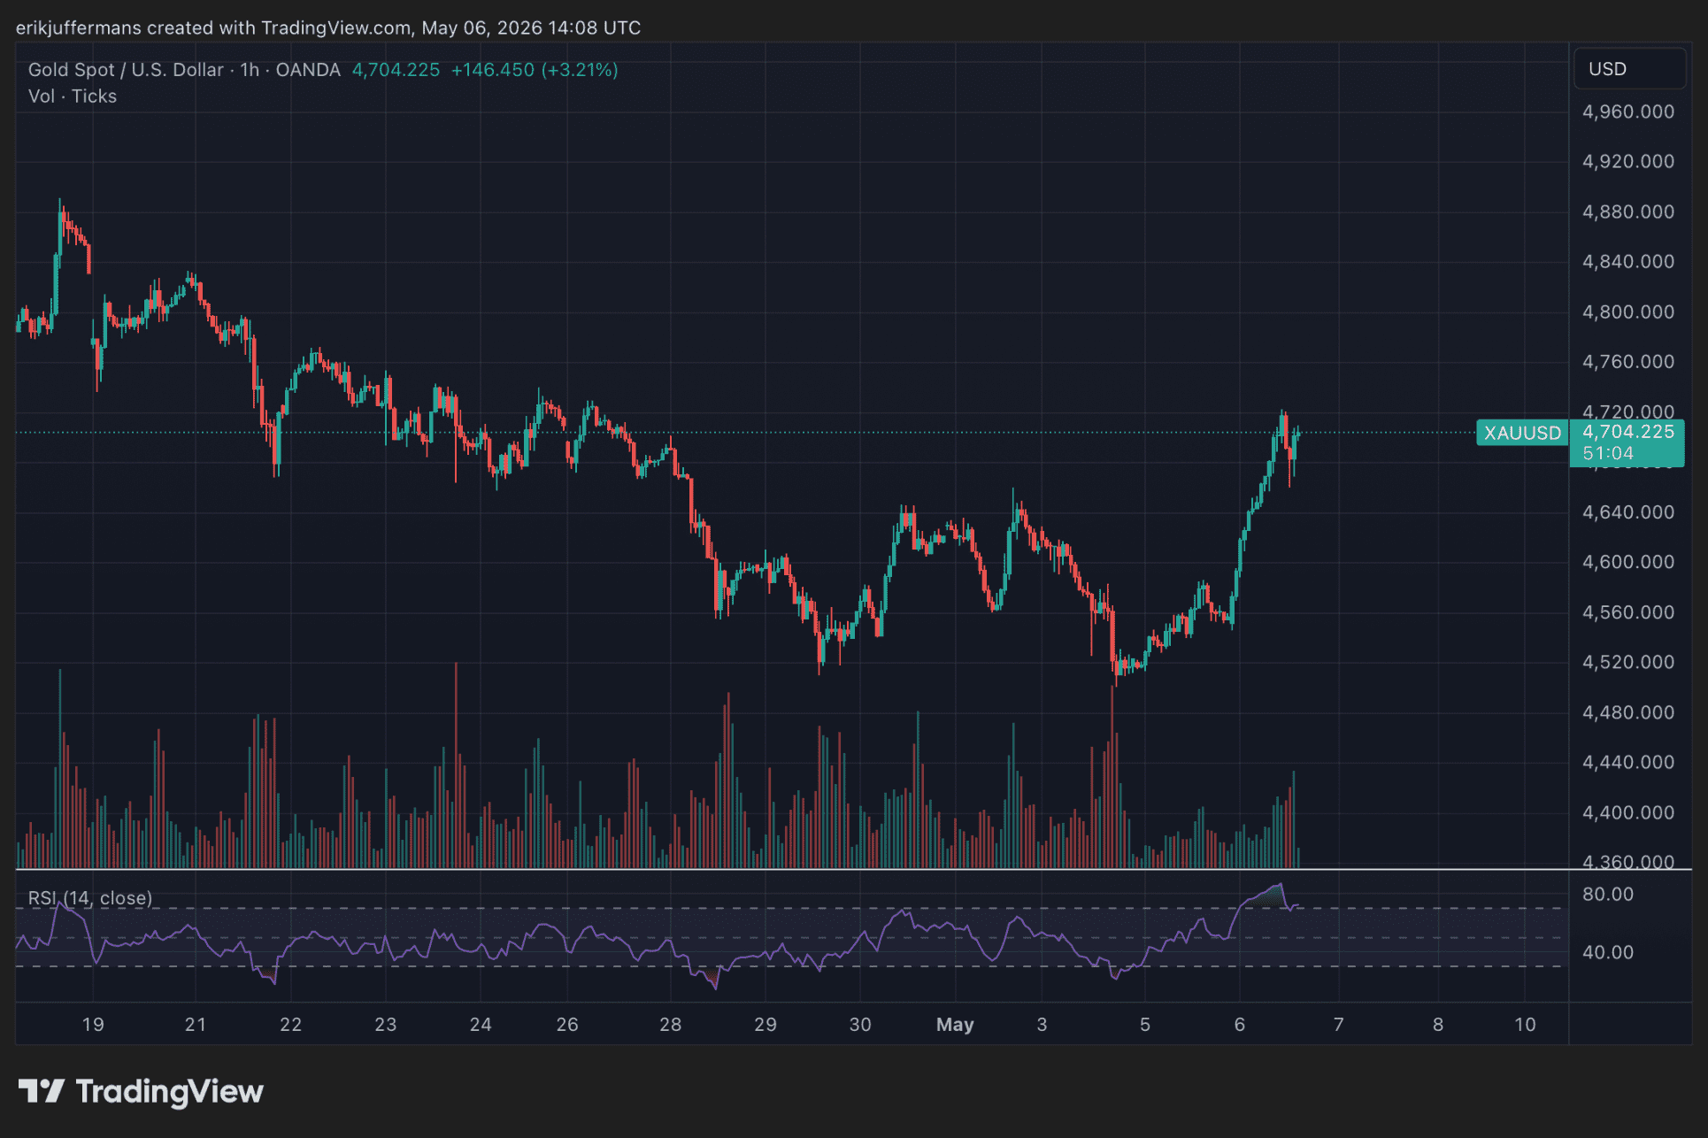1708x1138 pixels.
Task: Click the 29 date label on time axis
Action: [x=766, y=1025]
